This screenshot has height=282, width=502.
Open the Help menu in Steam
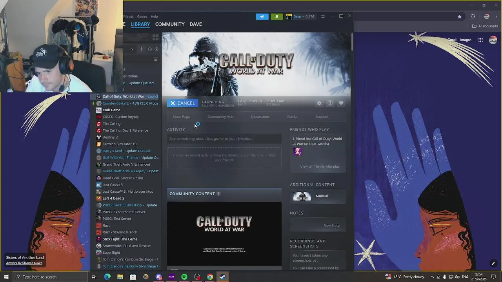[x=154, y=16]
